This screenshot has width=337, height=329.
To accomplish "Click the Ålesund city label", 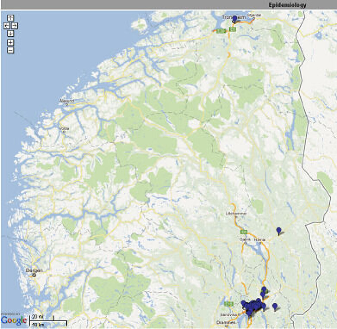I will click(x=67, y=101).
